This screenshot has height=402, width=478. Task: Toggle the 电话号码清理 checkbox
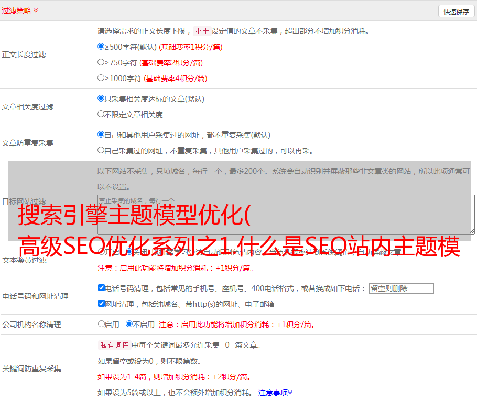101,288
